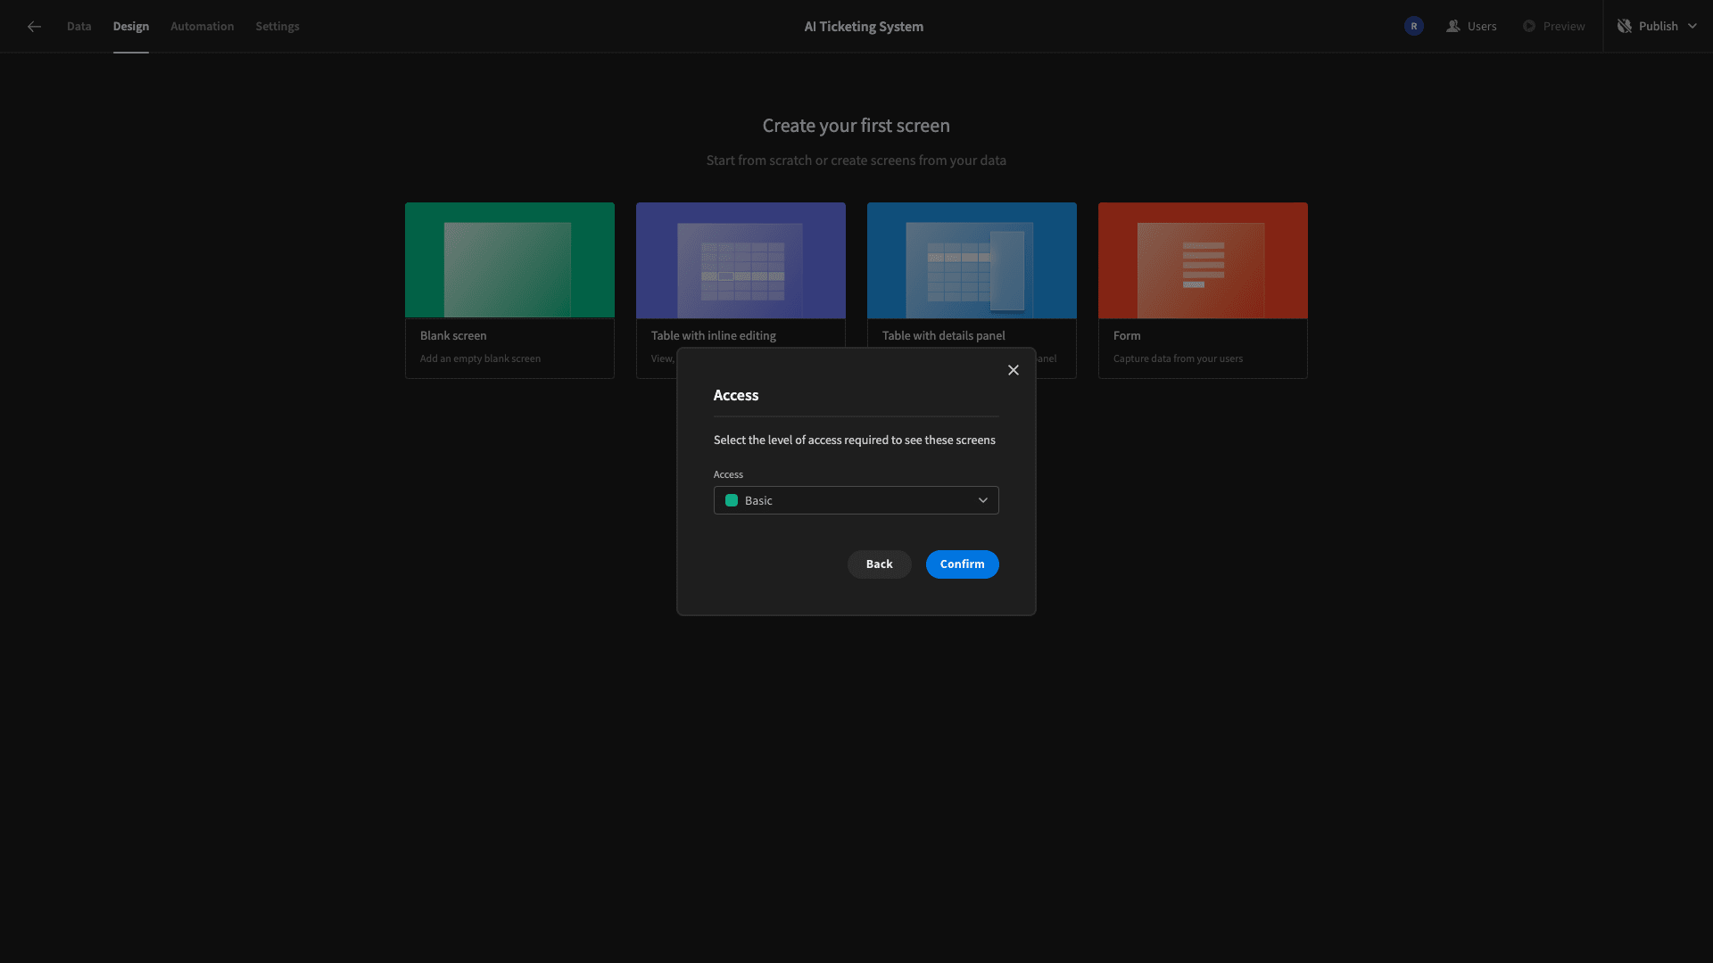Choose the Blank screen template thumbnail
The width and height of the screenshot is (1713, 963).
tap(509, 260)
